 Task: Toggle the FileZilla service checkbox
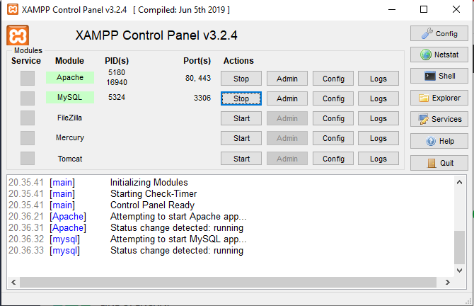(28, 118)
